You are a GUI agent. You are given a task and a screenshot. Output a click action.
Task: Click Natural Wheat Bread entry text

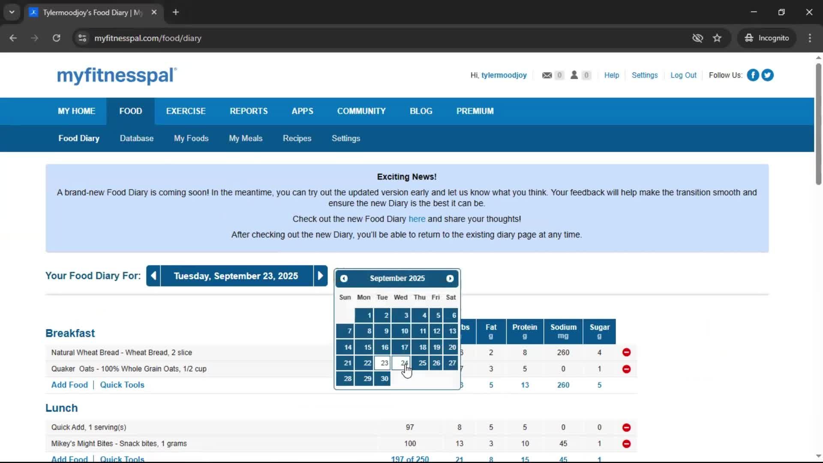pos(122,352)
